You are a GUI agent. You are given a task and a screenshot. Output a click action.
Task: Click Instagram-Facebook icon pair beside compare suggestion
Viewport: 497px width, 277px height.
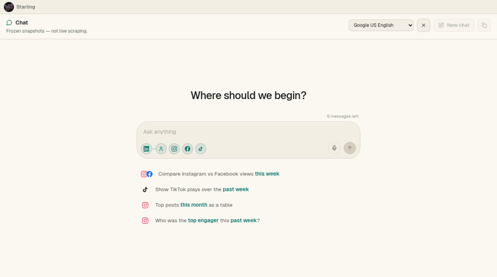(147, 174)
